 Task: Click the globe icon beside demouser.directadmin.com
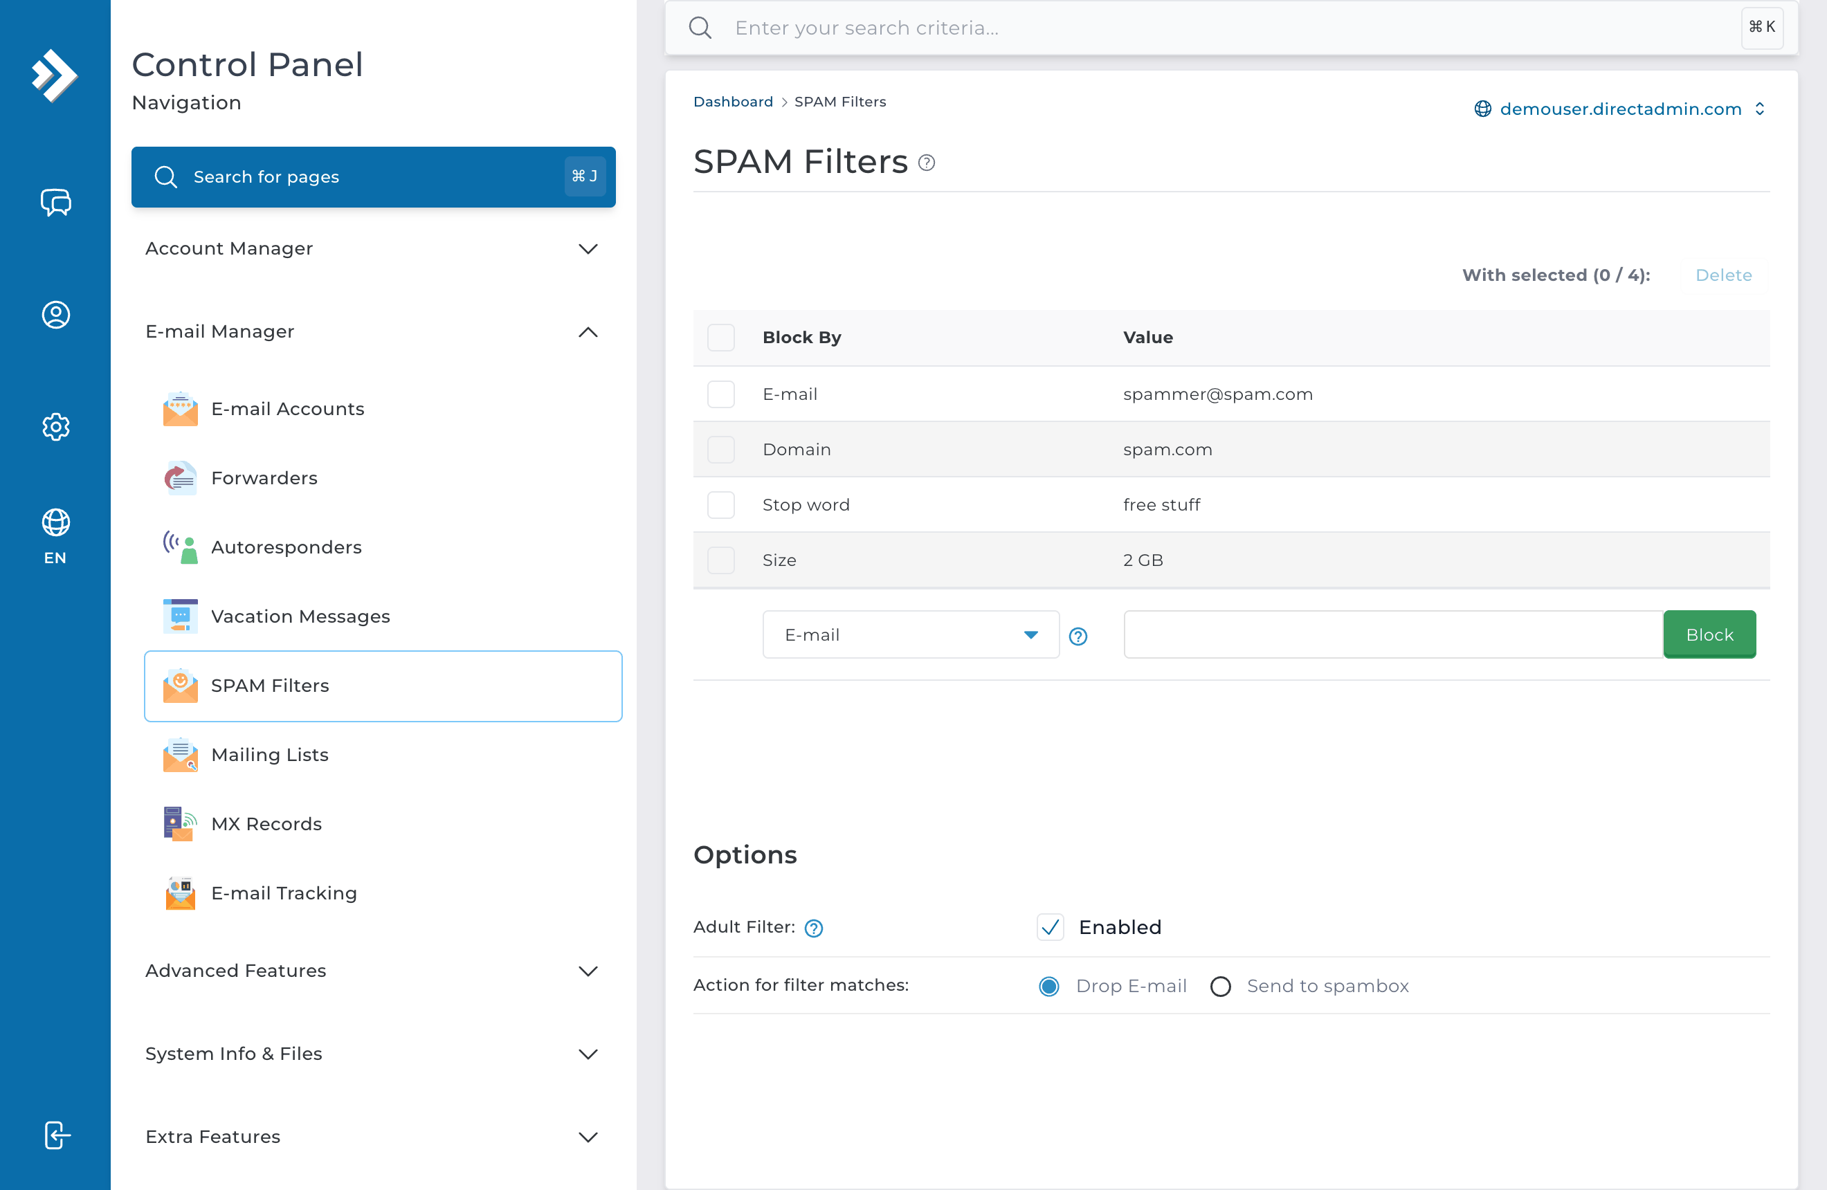pyautogui.click(x=1482, y=109)
